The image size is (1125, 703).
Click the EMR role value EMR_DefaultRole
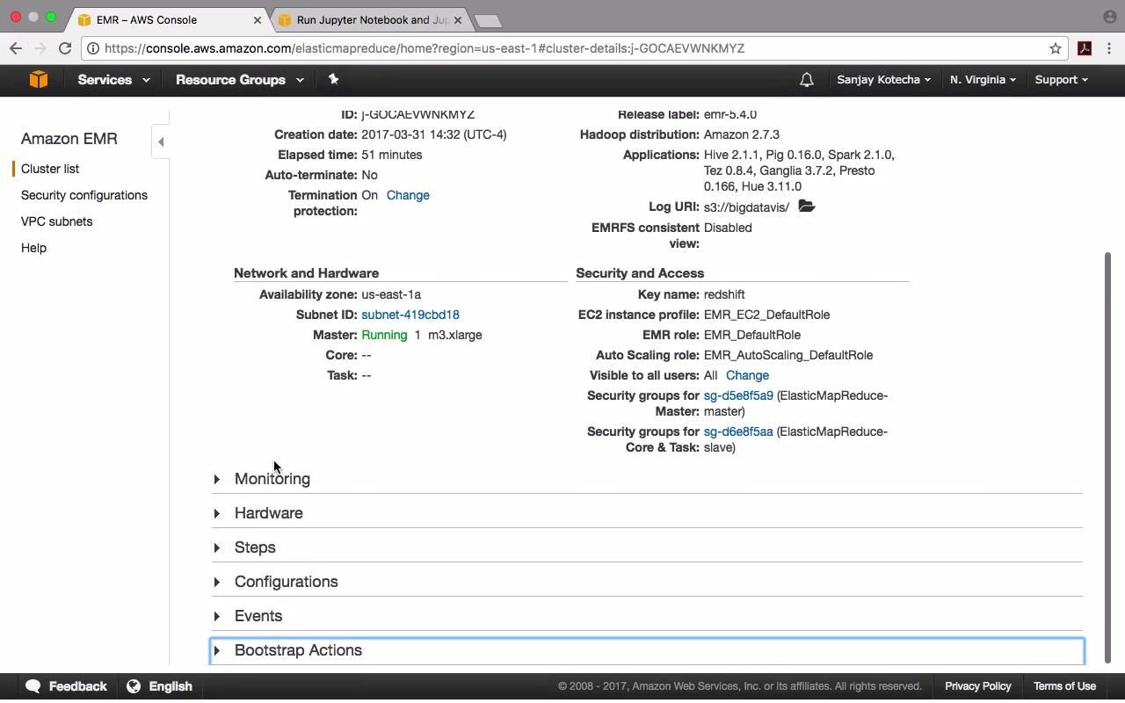(752, 335)
